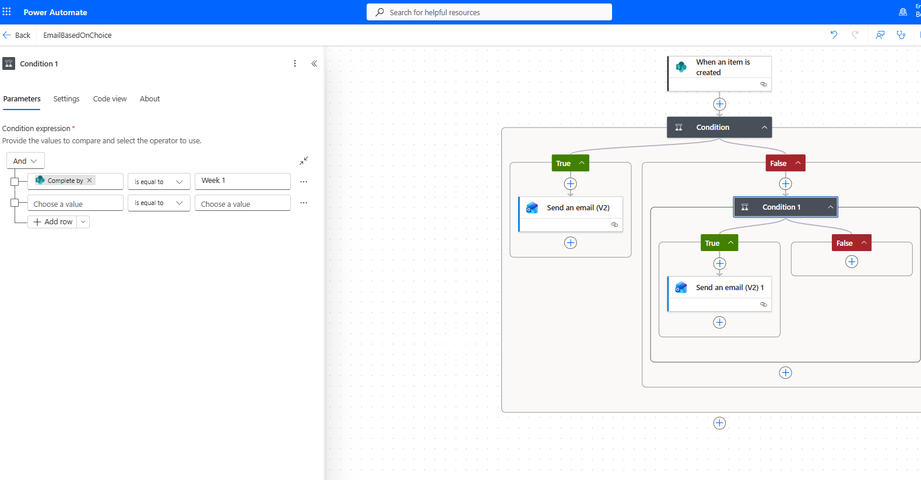Image resolution: width=921 pixels, height=480 pixels.
Task: Go Back from flow editor
Action: 16,35
